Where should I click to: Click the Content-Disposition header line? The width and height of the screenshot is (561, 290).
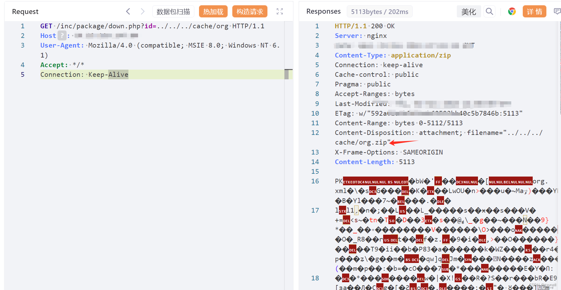pos(439,137)
